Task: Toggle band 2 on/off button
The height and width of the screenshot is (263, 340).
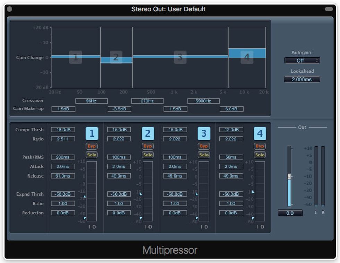Action: pyautogui.click(x=148, y=133)
